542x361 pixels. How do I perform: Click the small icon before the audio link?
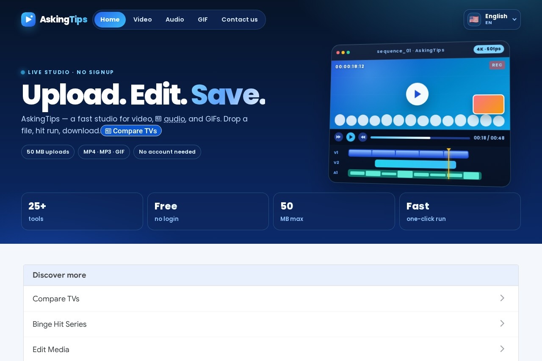tap(158, 119)
